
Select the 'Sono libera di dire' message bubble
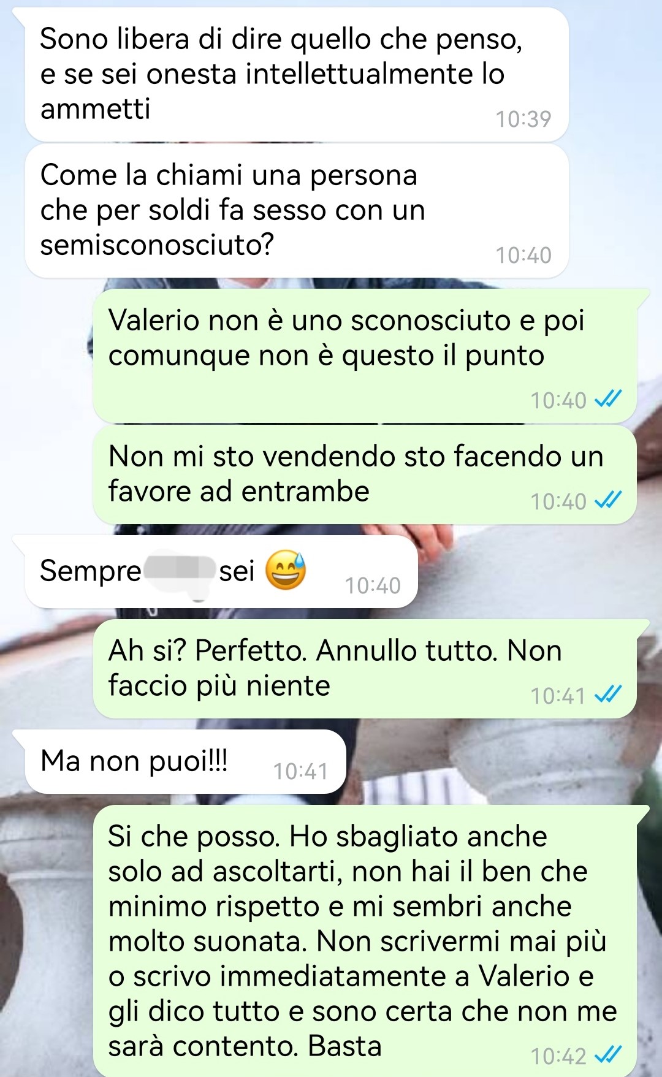point(297,75)
